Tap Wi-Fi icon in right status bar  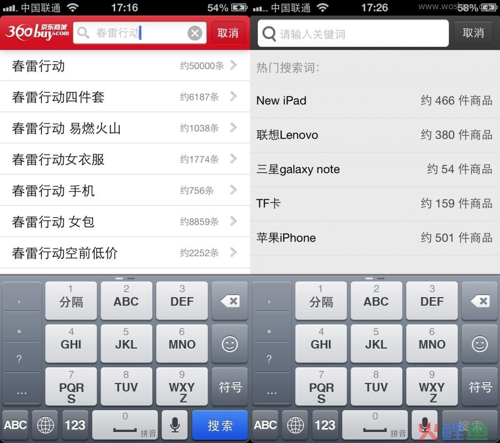[x=323, y=7]
